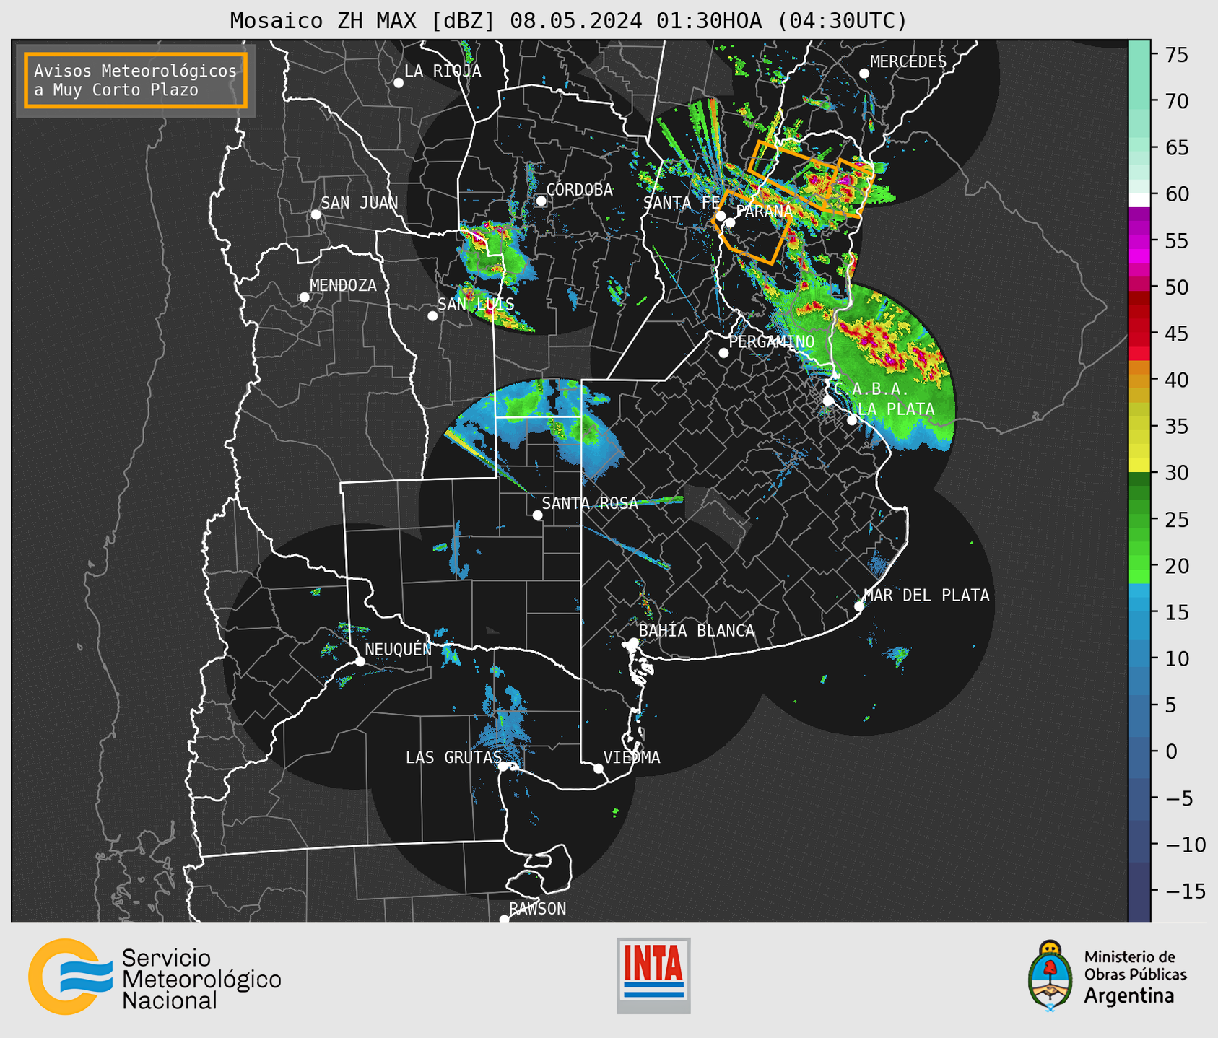Click the Argentina text under Obras Públicas
This screenshot has width=1218, height=1038.
[x=1129, y=996]
